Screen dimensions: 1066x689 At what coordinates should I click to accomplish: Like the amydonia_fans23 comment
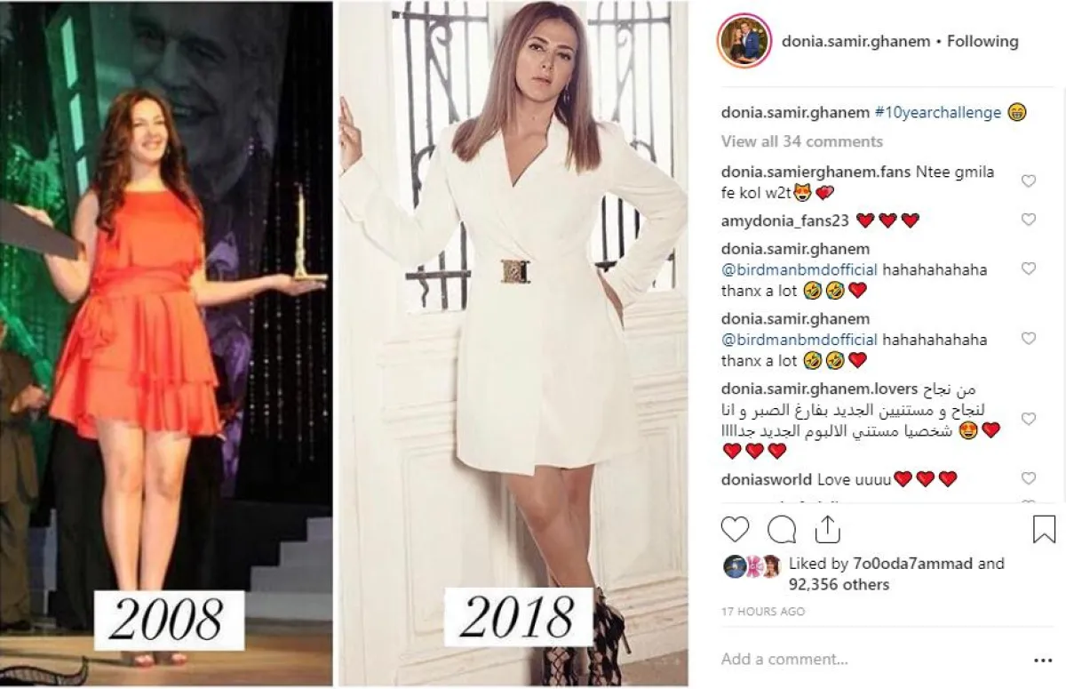[1029, 220]
